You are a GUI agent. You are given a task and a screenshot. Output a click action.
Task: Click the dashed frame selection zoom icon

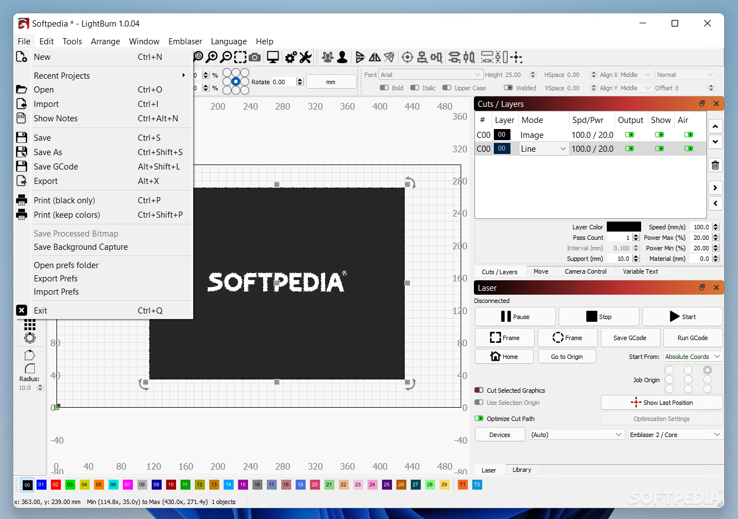click(240, 57)
